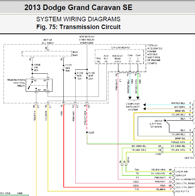
Task: Click the "SYSTEM WIRING DIAGRAMS" heading
Action: [79, 19]
